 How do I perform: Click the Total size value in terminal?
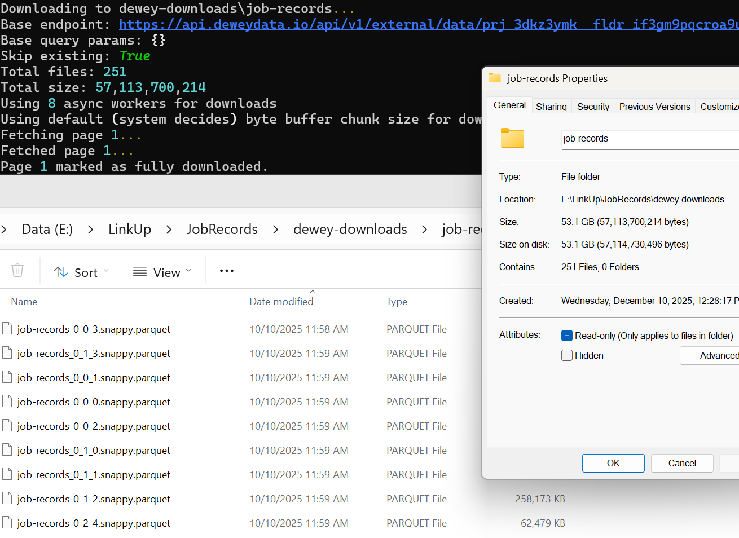(151, 87)
